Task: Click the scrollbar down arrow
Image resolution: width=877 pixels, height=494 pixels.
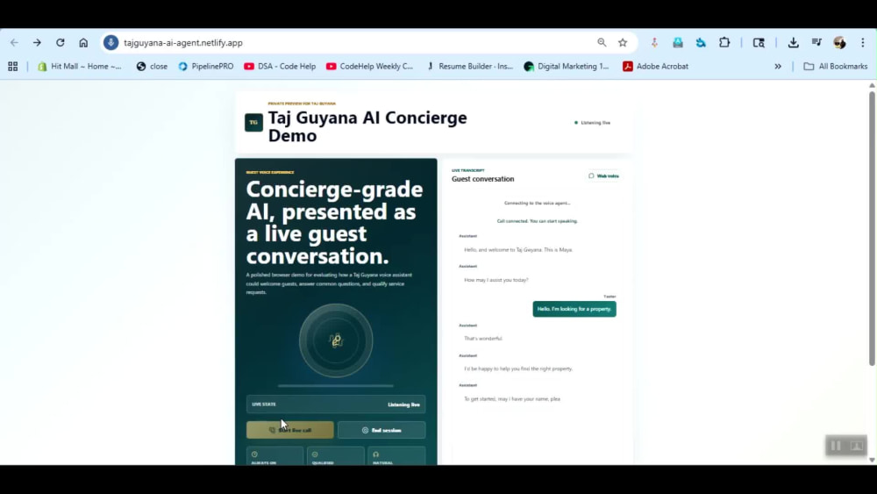Action: 872,460
